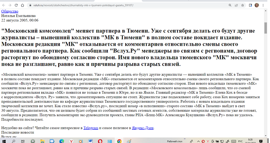Launch Yandex Browser from taskbar
Image resolution: width=270 pixels, height=143 pixels.
(x=71, y=141)
